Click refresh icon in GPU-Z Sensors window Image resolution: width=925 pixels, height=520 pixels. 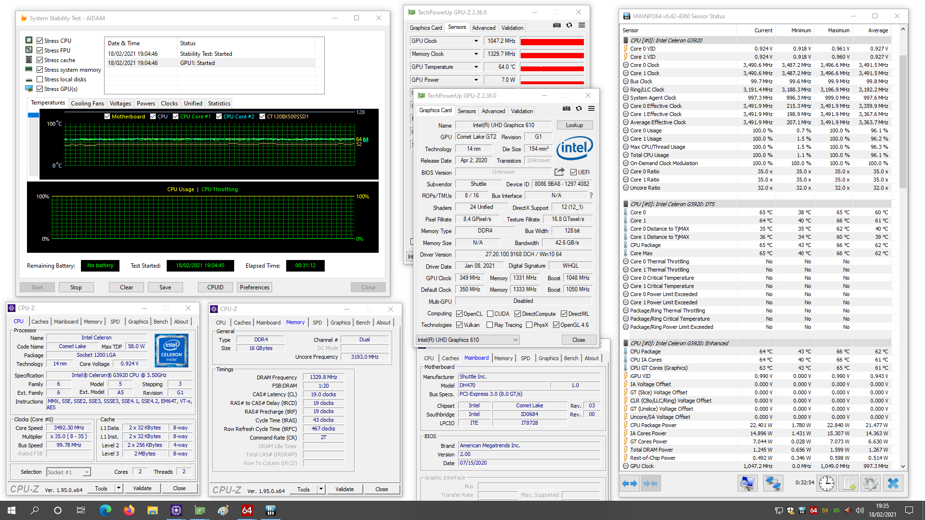tap(569, 25)
